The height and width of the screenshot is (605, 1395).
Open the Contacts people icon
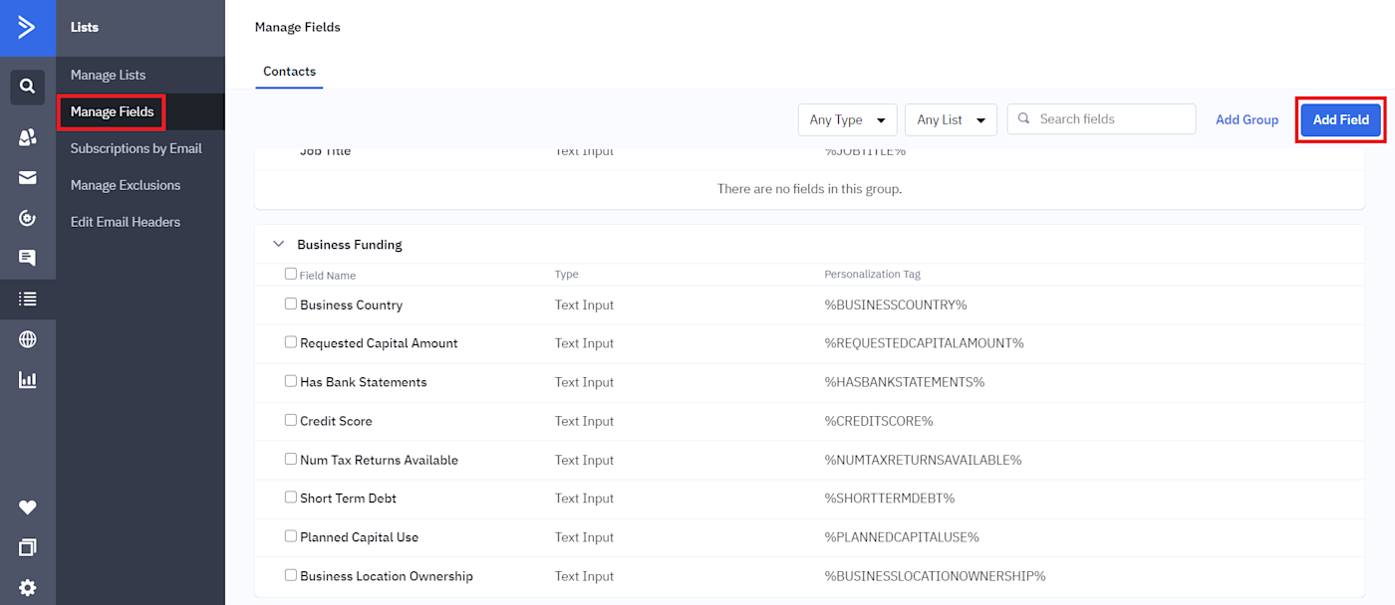pyautogui.click(x=28, y=137)
